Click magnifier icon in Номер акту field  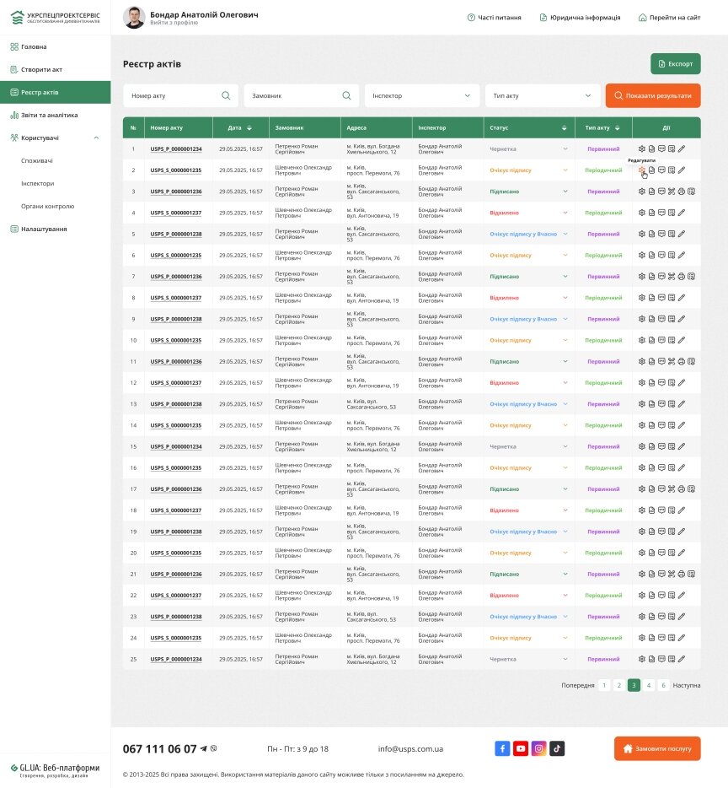pos(226,95)
